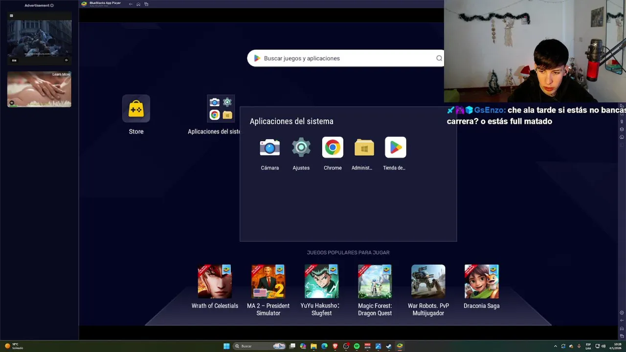The height and width of the screenshot is (352, 626).
Task: Click ESP LAA language indicator
Action: pos(588,346)
